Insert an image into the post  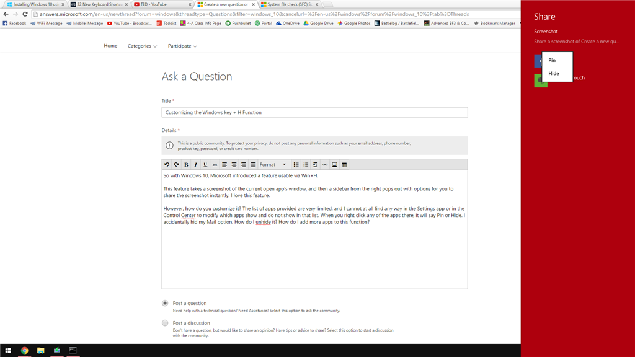click(x=334, y=165)
